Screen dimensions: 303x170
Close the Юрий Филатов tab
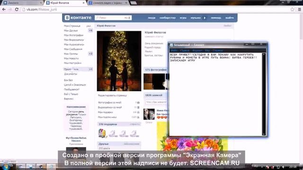(83, 3)
